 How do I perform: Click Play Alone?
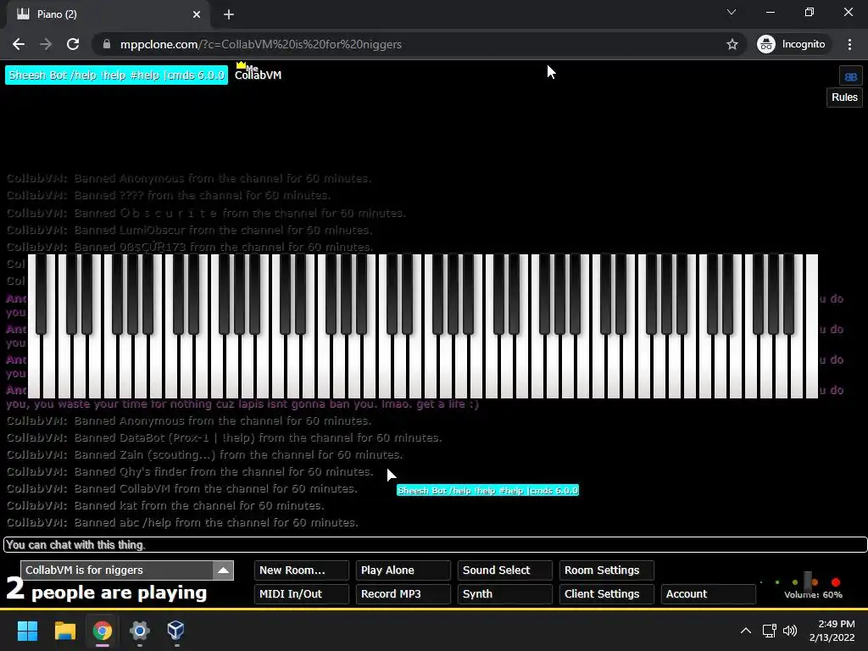(403, 570)
